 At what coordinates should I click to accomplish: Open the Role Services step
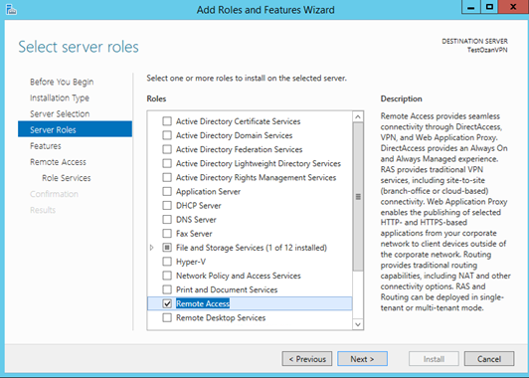(67, 178)
